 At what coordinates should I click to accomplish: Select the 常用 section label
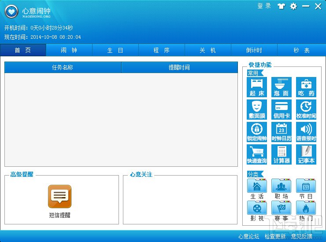(255, 73)
